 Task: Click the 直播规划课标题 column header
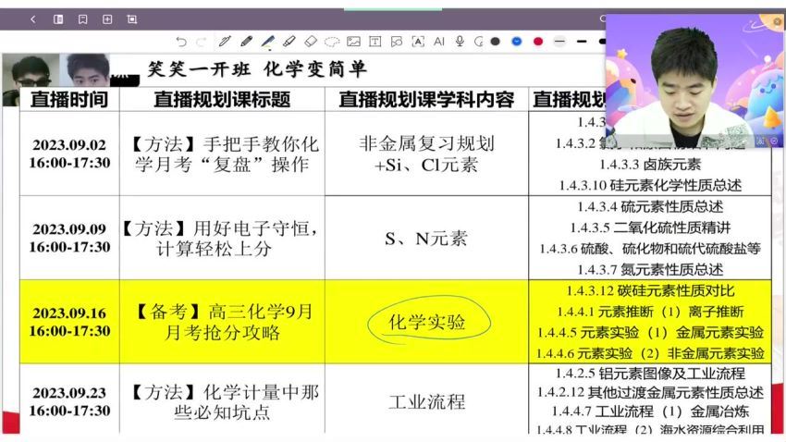222,99
